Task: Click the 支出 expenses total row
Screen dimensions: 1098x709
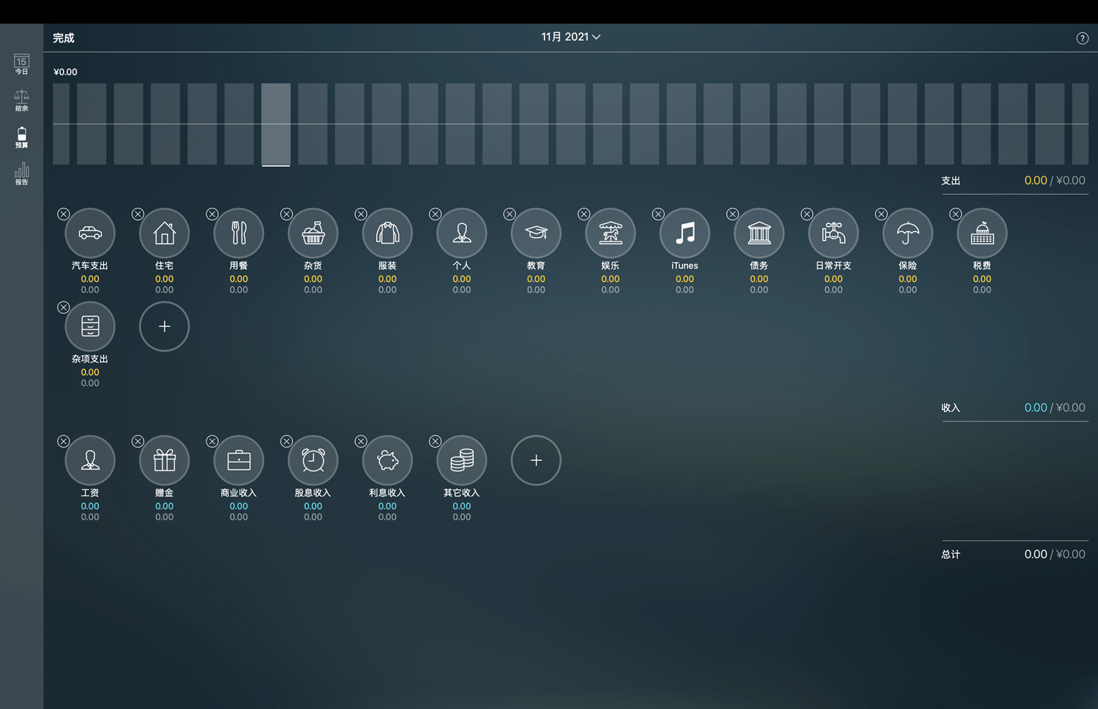Action: click(x=1015, y=181)
